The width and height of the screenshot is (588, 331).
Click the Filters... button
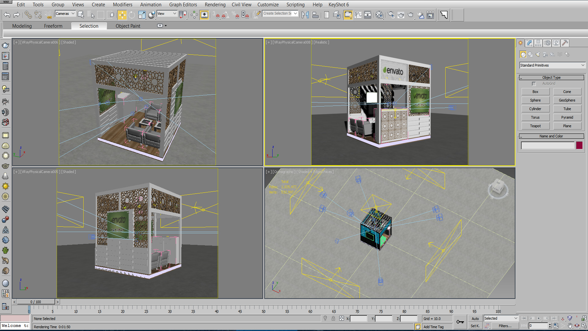505,326
